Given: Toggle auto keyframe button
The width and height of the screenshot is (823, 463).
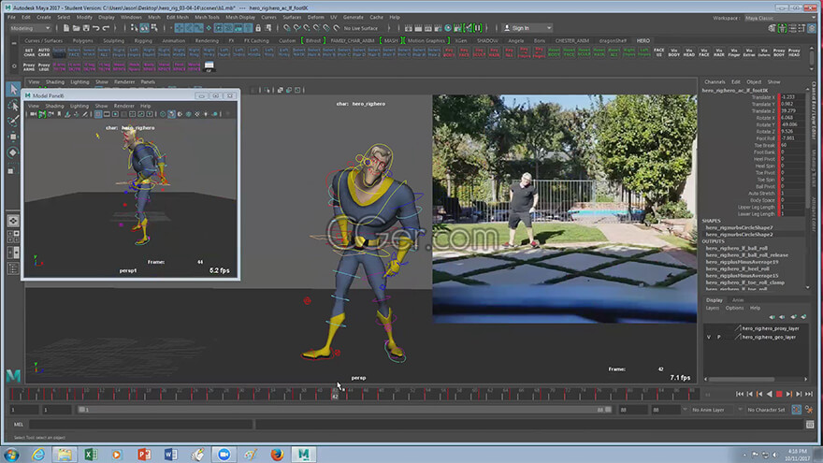Looking at the screenshot, I should coord(796,410).
